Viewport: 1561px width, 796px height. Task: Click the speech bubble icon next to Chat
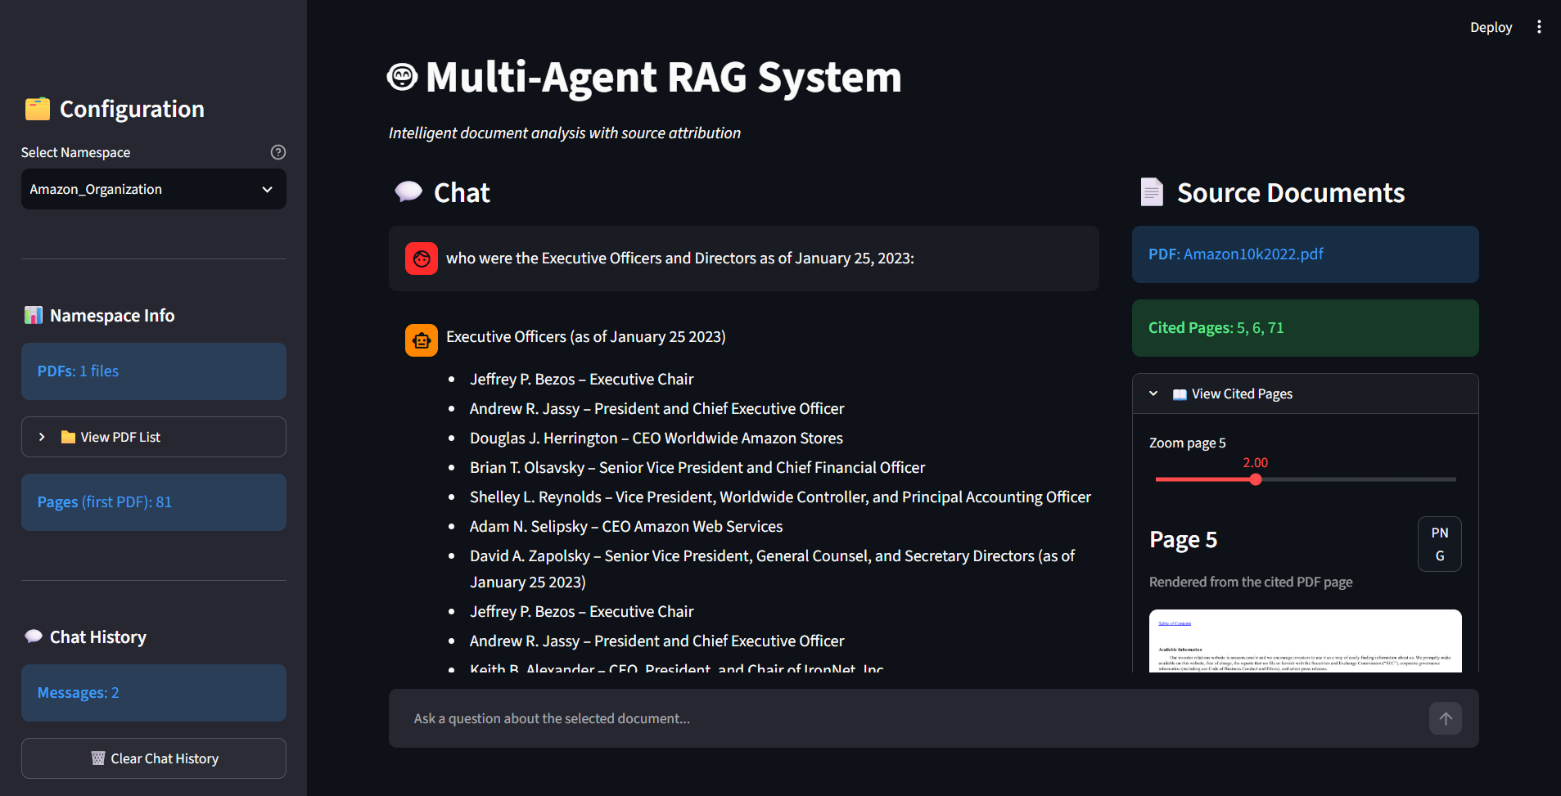(x=408, y=192)
